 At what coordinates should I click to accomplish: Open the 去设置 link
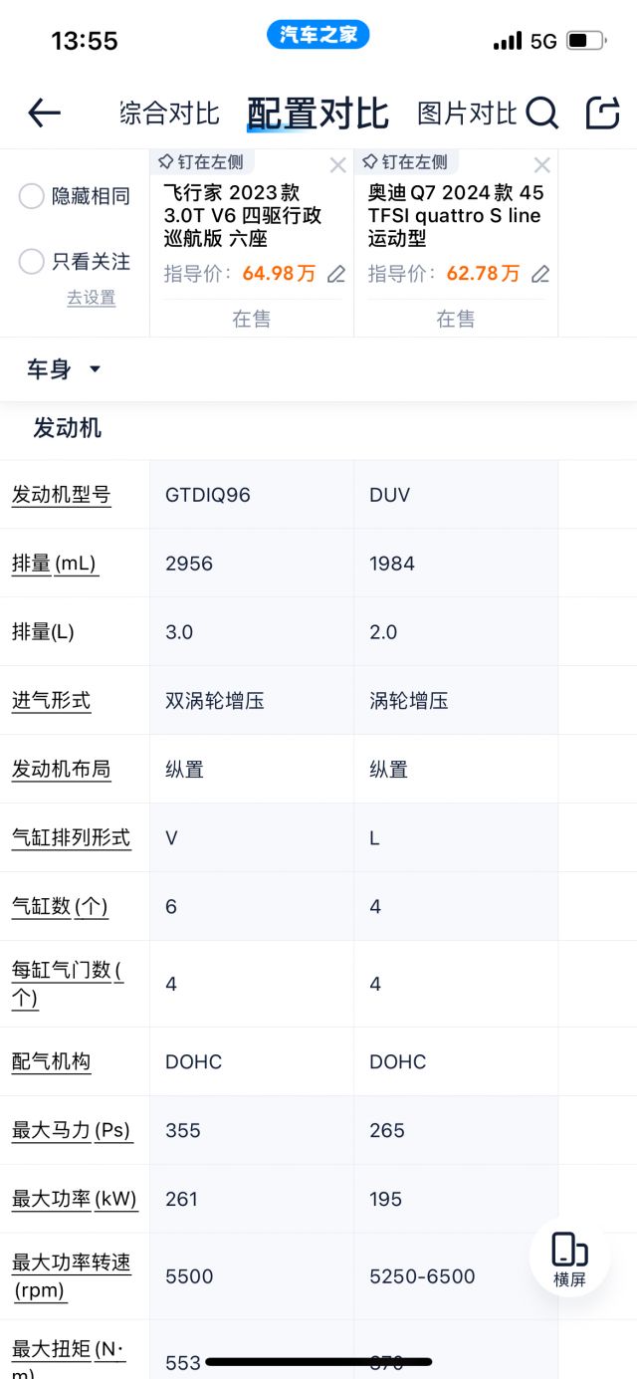91,298
